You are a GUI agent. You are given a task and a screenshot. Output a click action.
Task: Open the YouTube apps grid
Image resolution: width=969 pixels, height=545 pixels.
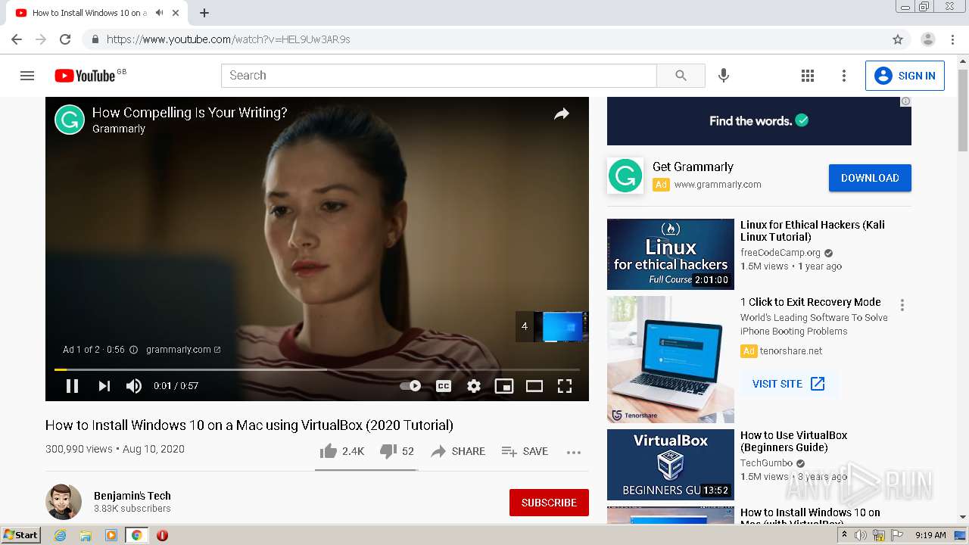808,76
